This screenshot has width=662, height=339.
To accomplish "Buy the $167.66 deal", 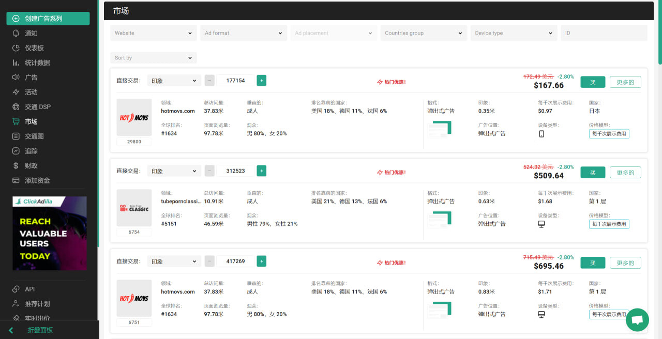I will point(593,82).
